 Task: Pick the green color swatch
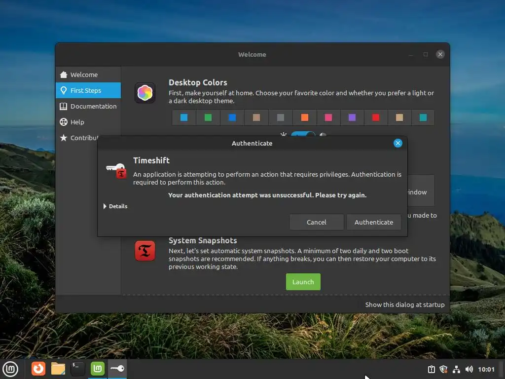point(208,117)
